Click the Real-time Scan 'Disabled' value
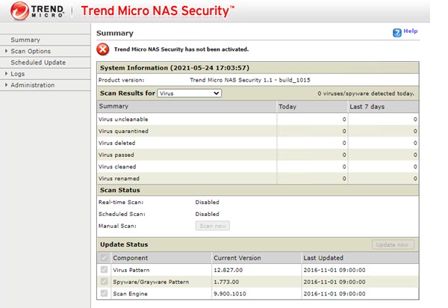 tap(207, 202)
